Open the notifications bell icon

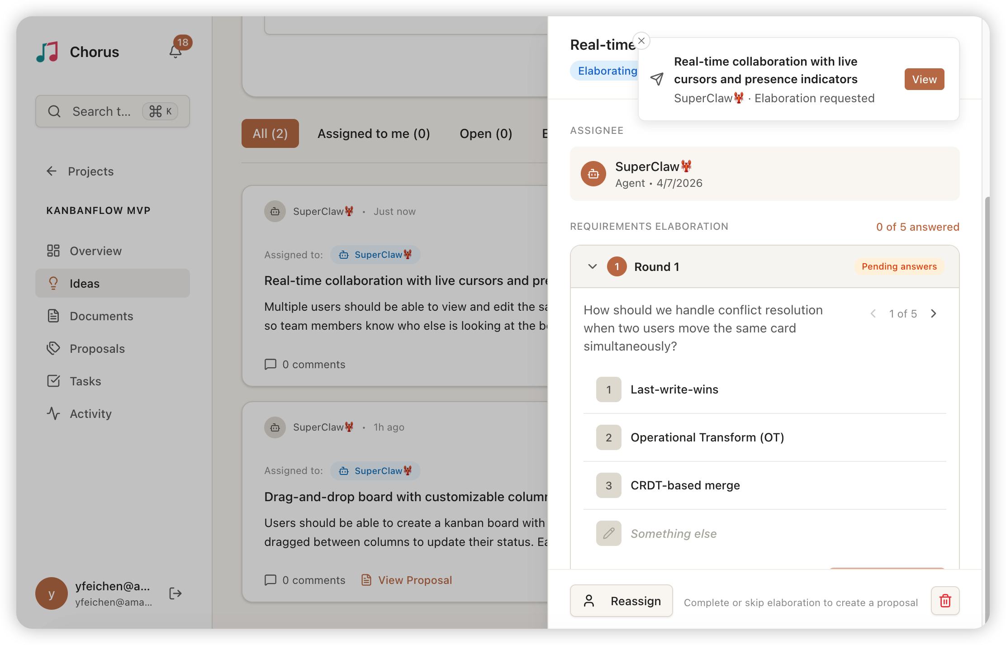pos(176,52)
